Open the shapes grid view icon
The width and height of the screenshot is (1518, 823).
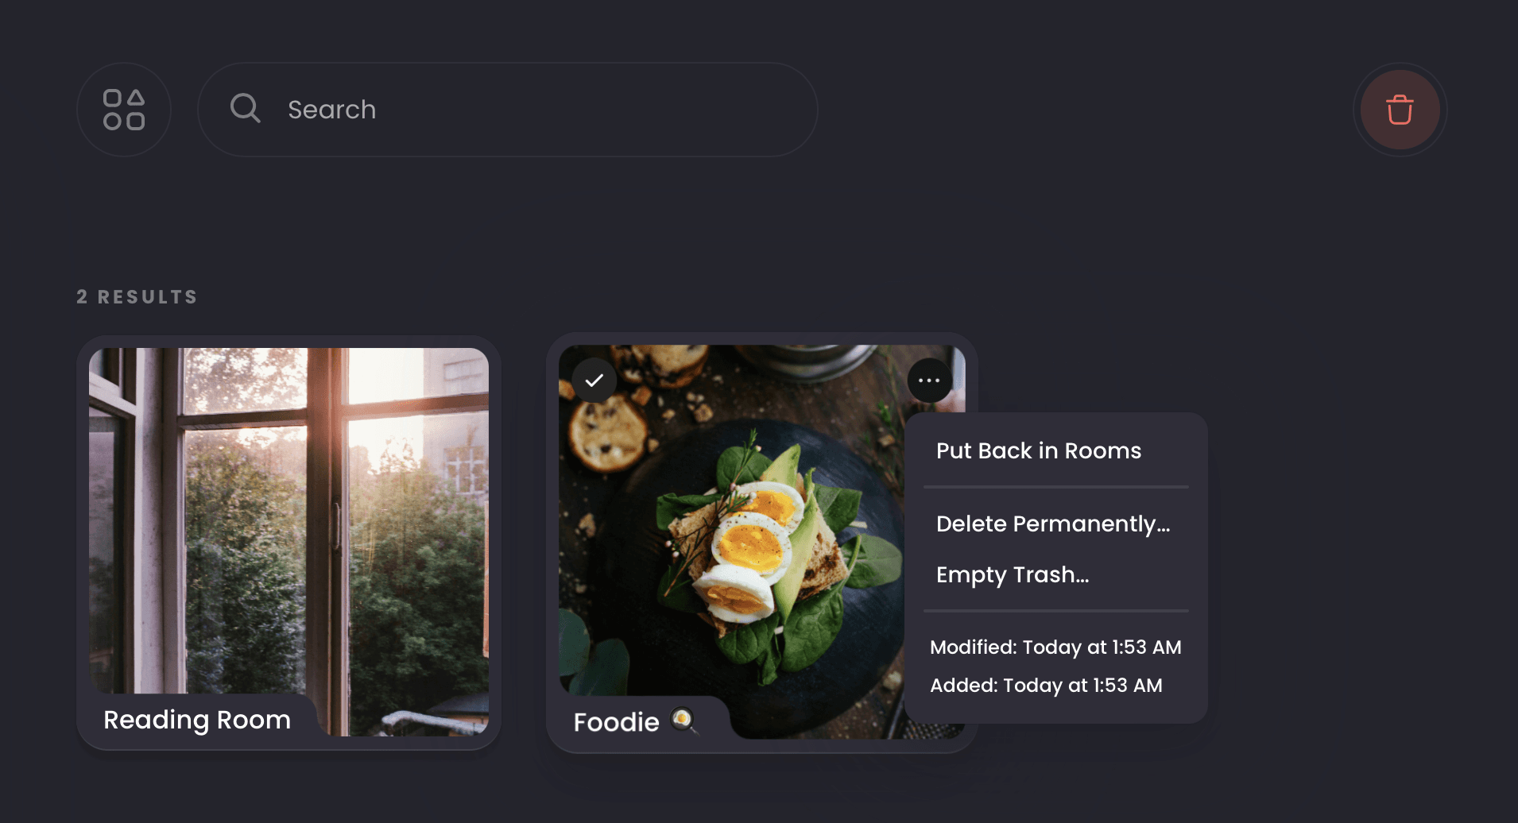point(124,110)
